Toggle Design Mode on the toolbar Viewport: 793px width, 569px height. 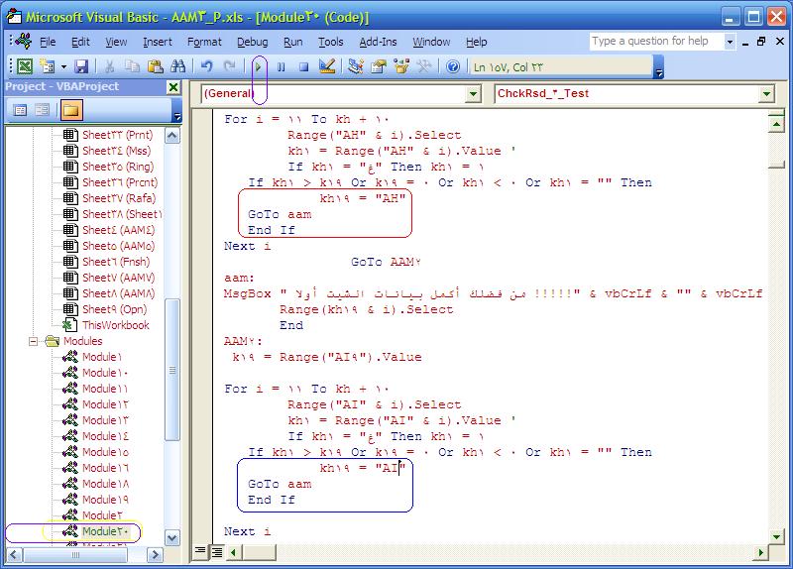pos(327,66)
